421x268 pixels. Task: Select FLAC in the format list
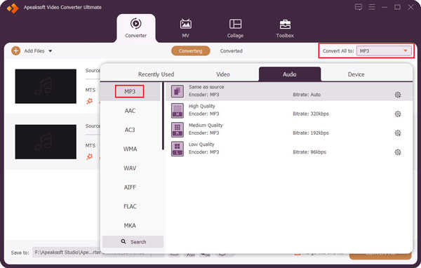coord(130,206)
